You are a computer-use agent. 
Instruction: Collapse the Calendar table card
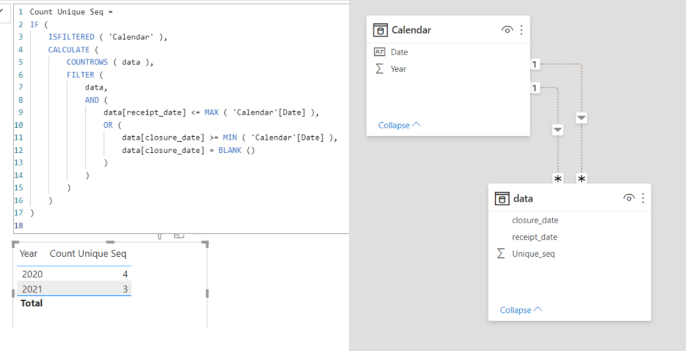[399, 125]
